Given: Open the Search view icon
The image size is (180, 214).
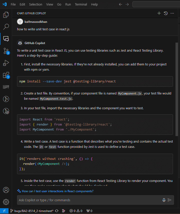Looking at the screenshot, I should 6,27.
